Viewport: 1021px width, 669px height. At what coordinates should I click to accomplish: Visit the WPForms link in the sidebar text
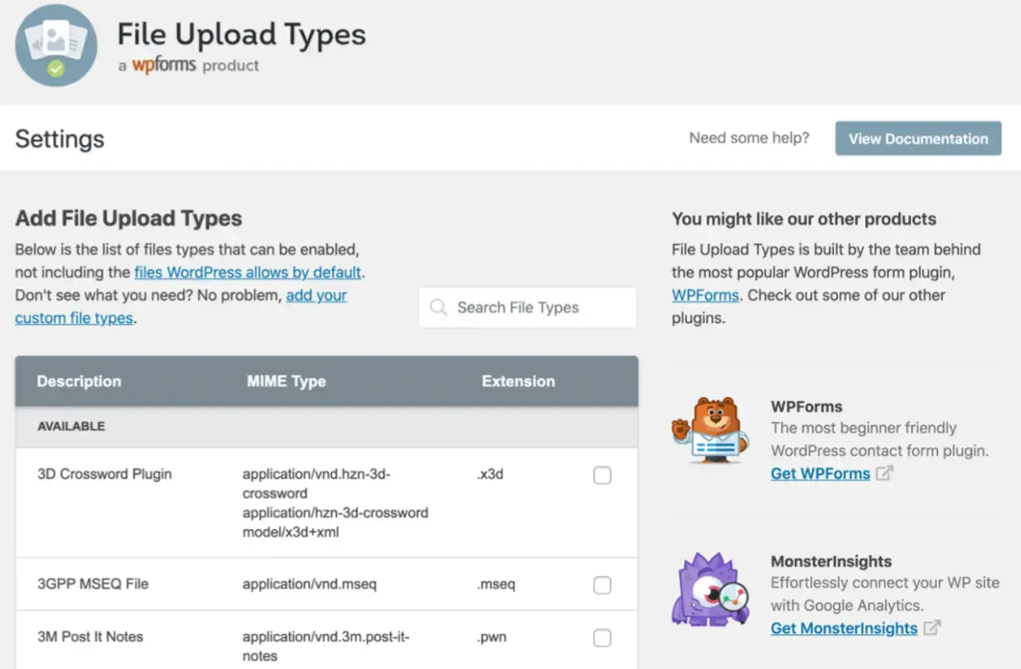[x=705, y=295]
